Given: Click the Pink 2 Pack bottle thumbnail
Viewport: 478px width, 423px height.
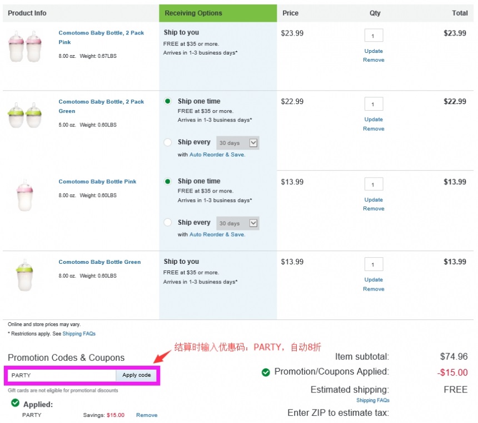Looking at the screenshot, I should (x=25, y=46).
